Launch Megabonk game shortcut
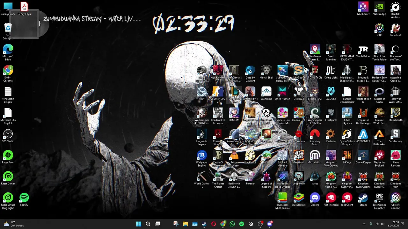408x229 pixels. click(299, 157)
